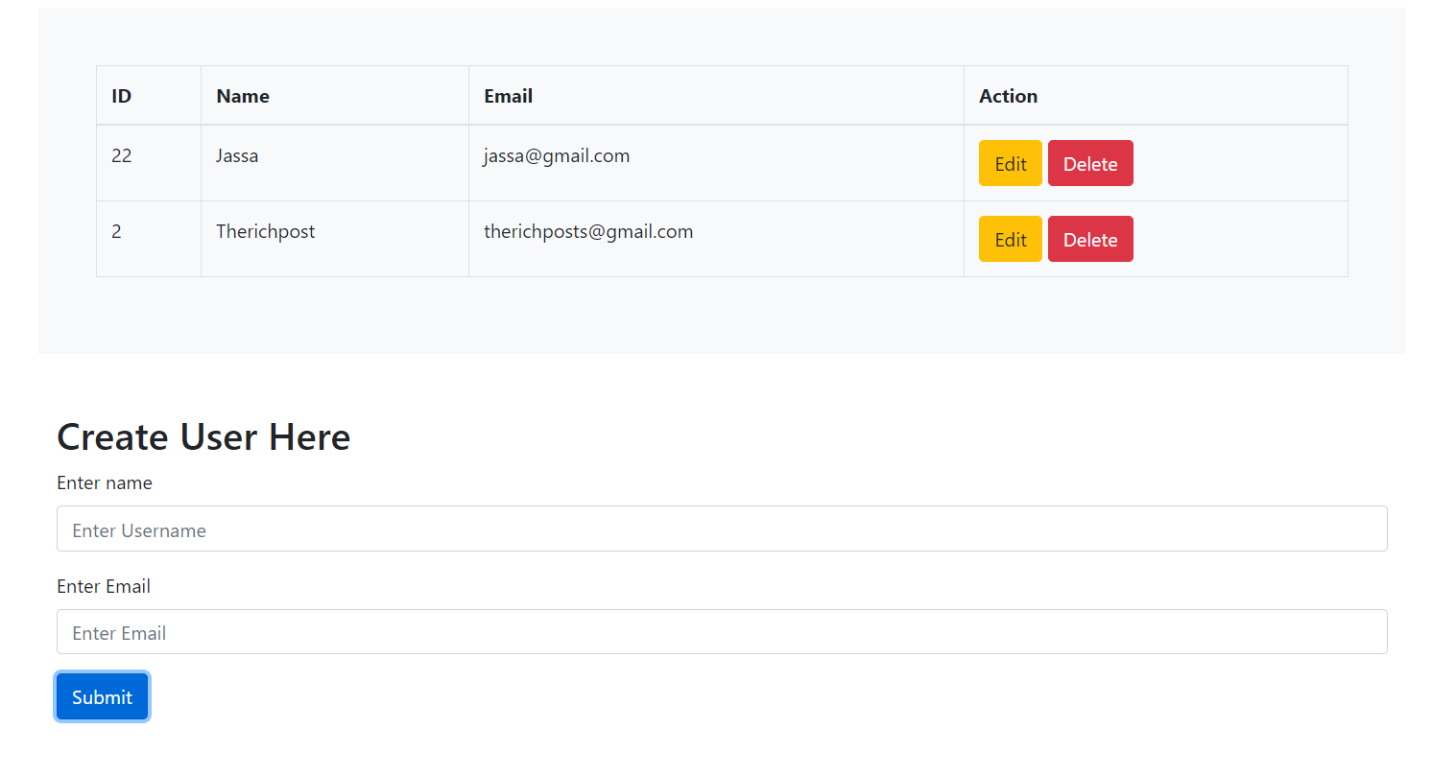Viewport: 1456px width, 776px height.
Task: Select the ID column header
Action: coord(121,96)
